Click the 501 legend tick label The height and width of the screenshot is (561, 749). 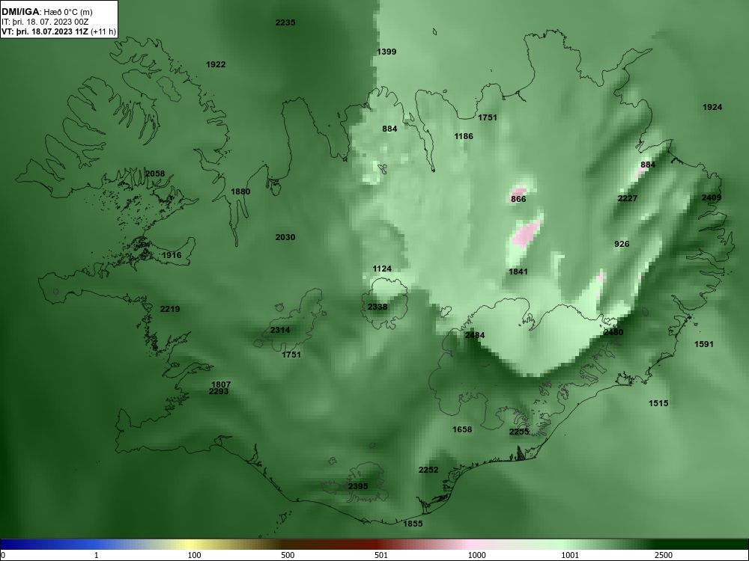[381, 555]
